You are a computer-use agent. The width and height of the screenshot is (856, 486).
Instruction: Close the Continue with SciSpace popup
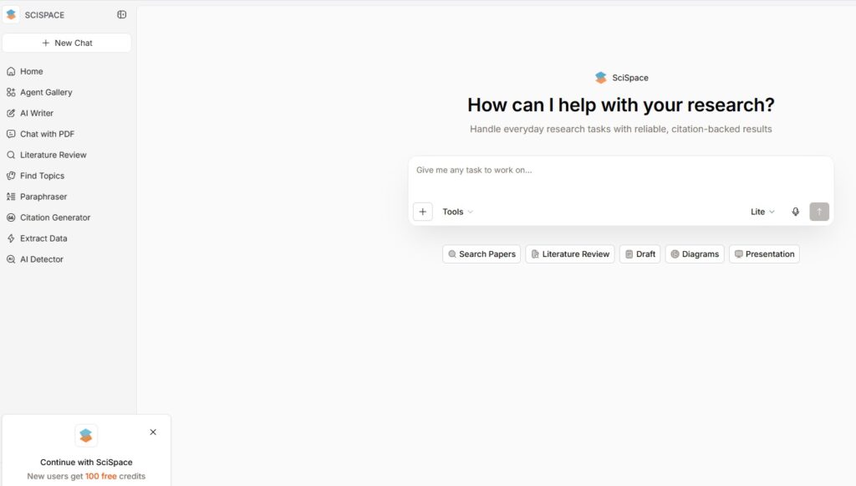pyautogui.click(x=153, y=432)
